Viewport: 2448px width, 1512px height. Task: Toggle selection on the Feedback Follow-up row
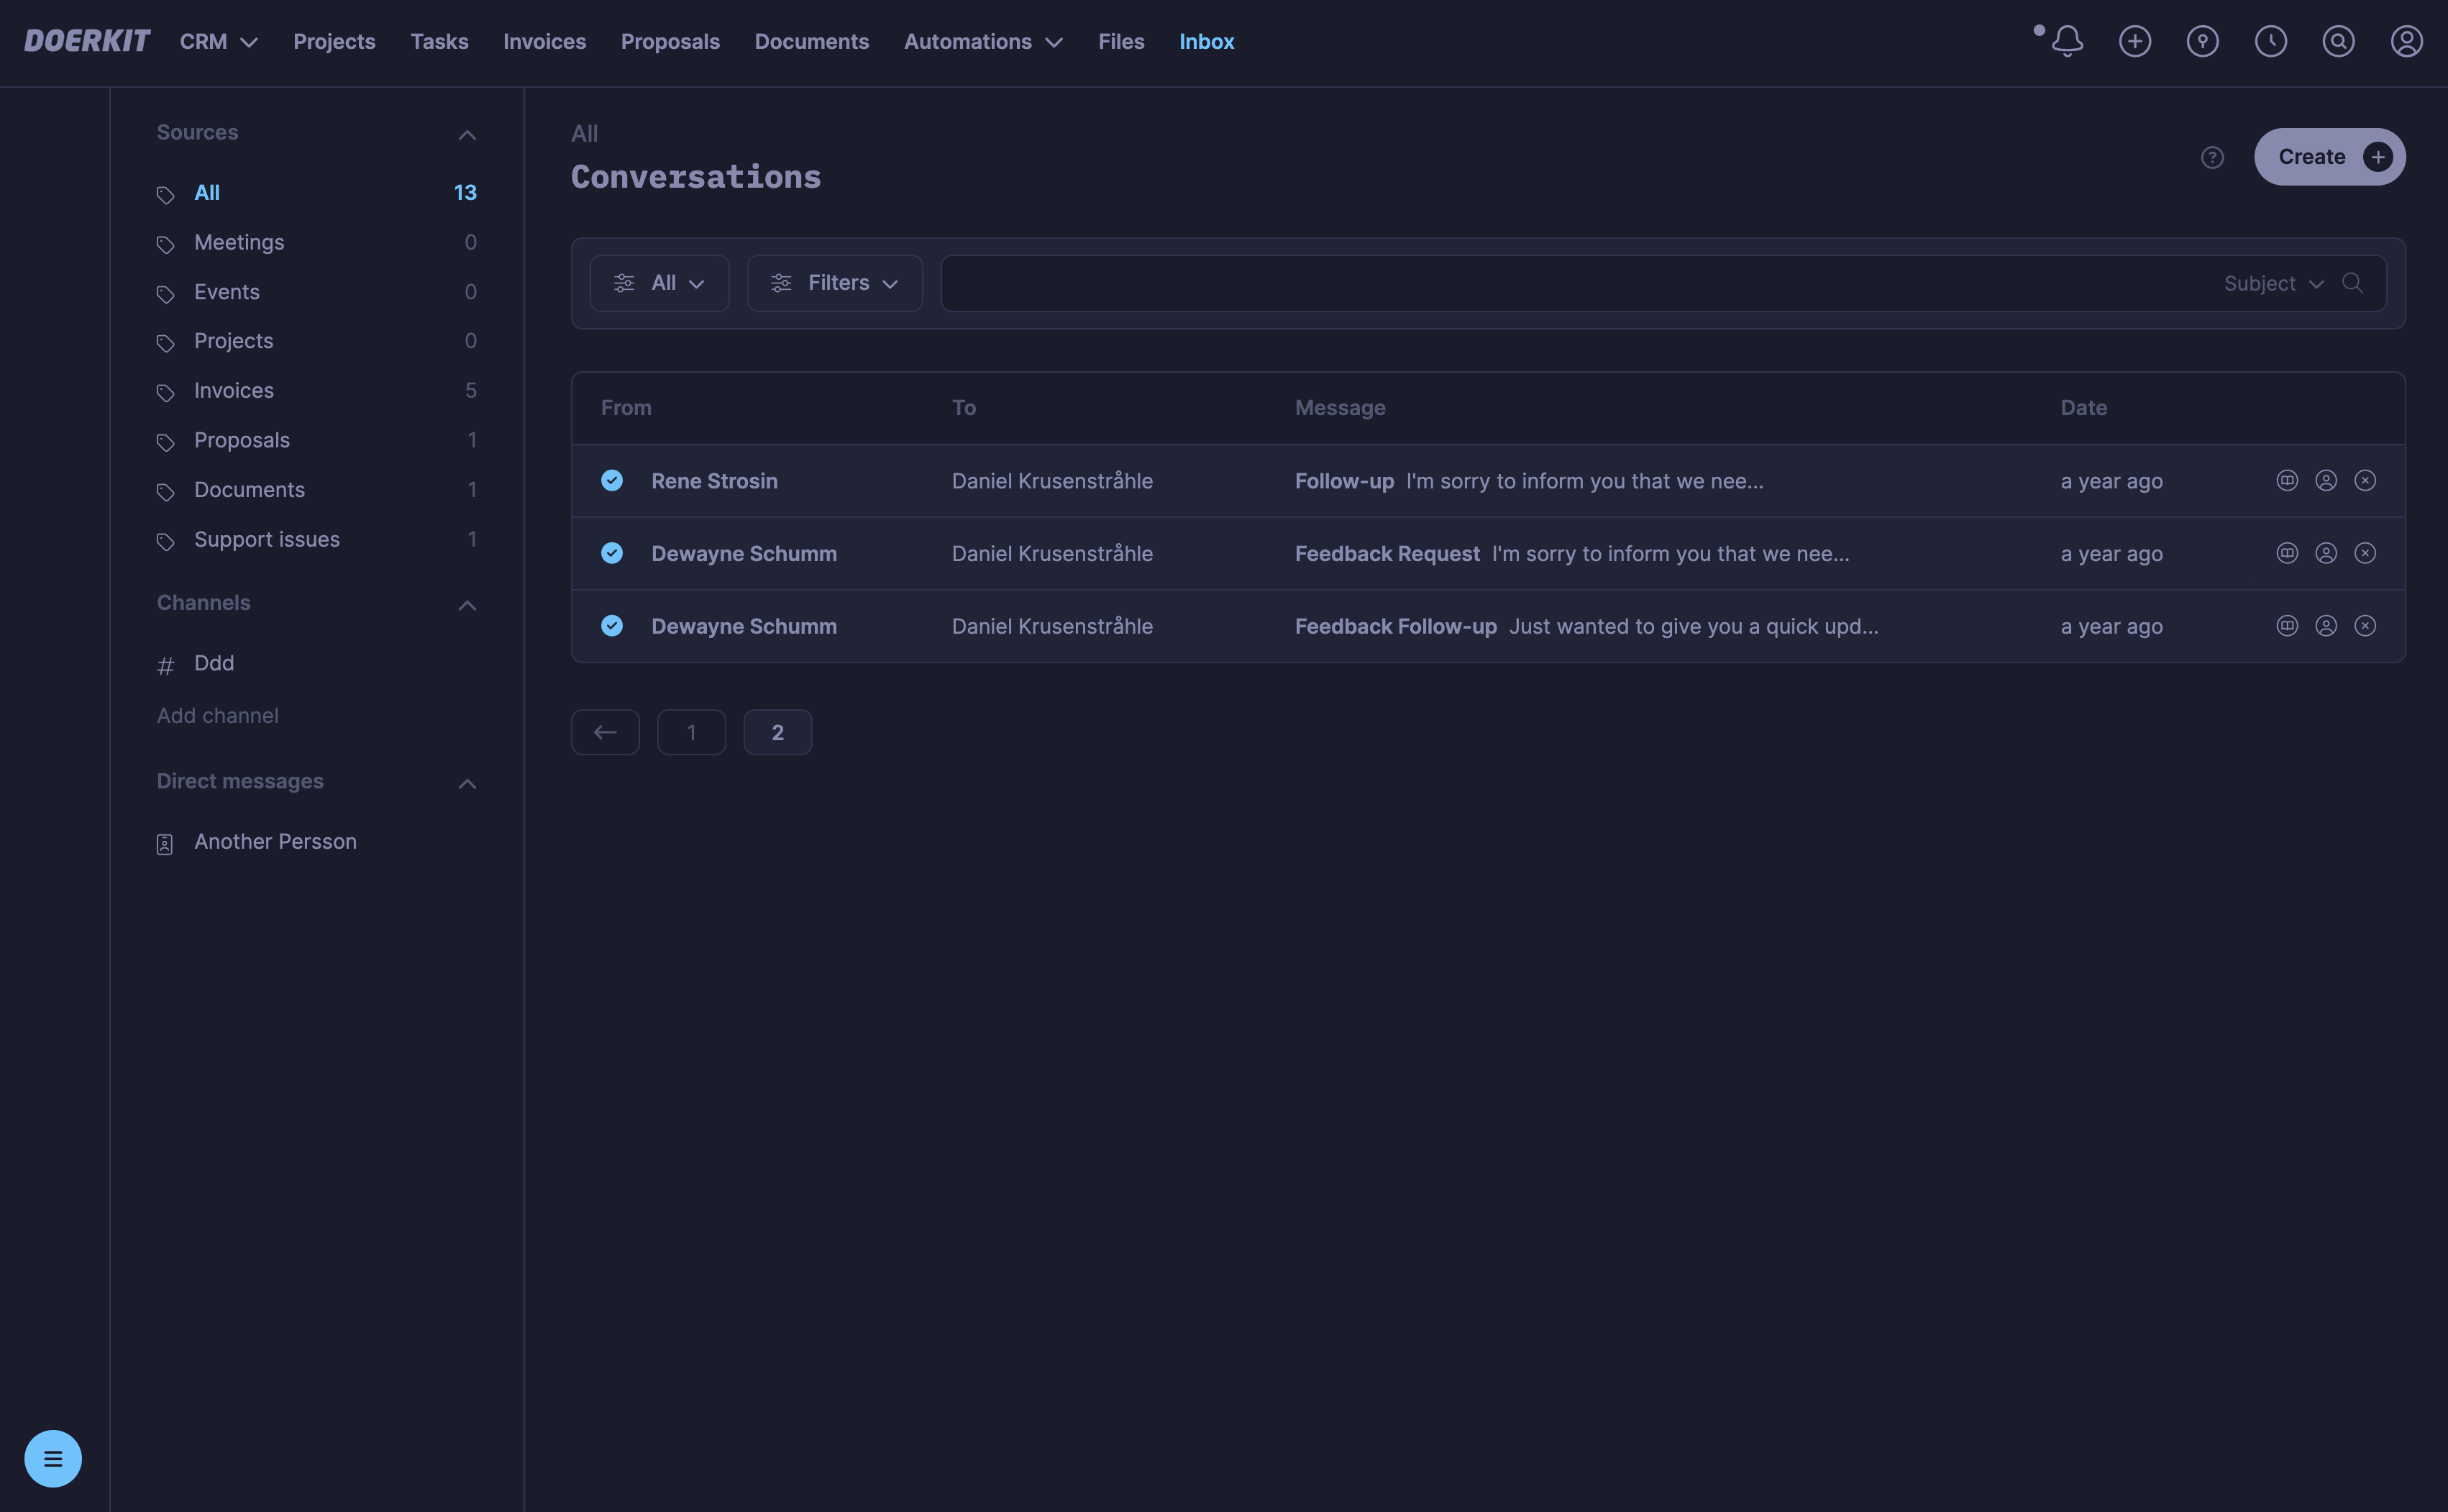click(x=612, y=626)
